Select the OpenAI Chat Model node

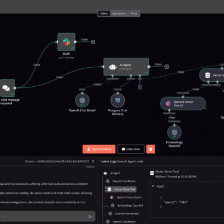click(82, 100)
